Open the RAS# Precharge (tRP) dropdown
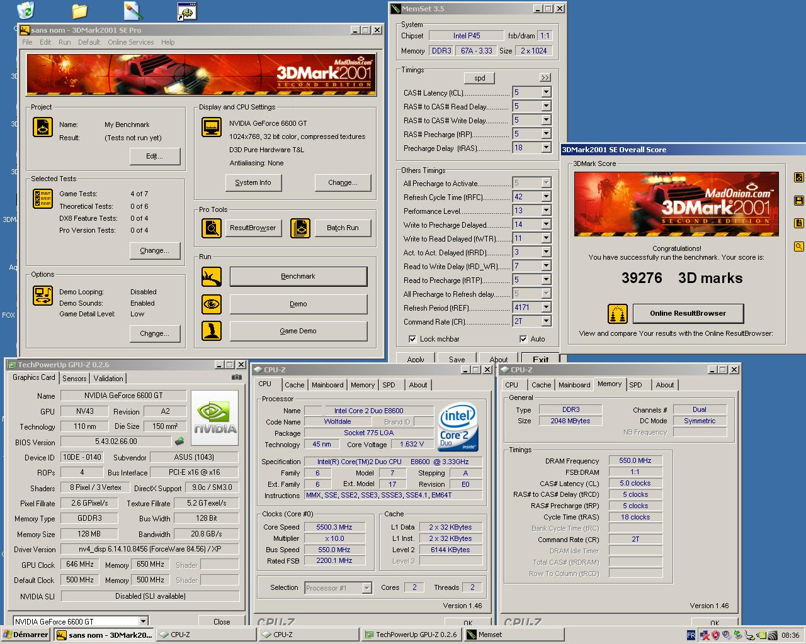This screenshot has width=806, height=644. [x=546, y=134]
